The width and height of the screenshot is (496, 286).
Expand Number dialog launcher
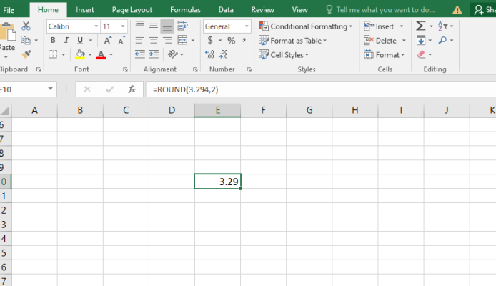[x=249, y=69]
